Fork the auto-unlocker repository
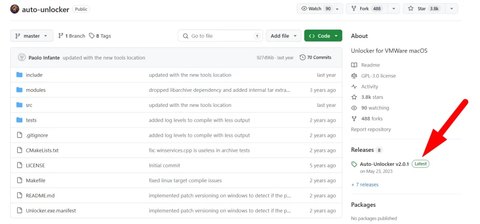Image resolution: width=480 pixels, height=224 pixels. coord(367,9)
